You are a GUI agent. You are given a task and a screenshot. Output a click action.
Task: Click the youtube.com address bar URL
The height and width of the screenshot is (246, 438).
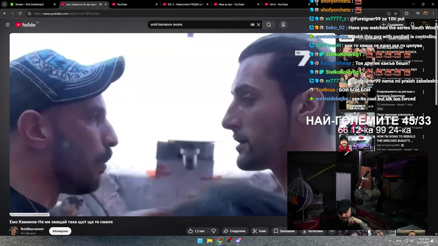point(67,14)
